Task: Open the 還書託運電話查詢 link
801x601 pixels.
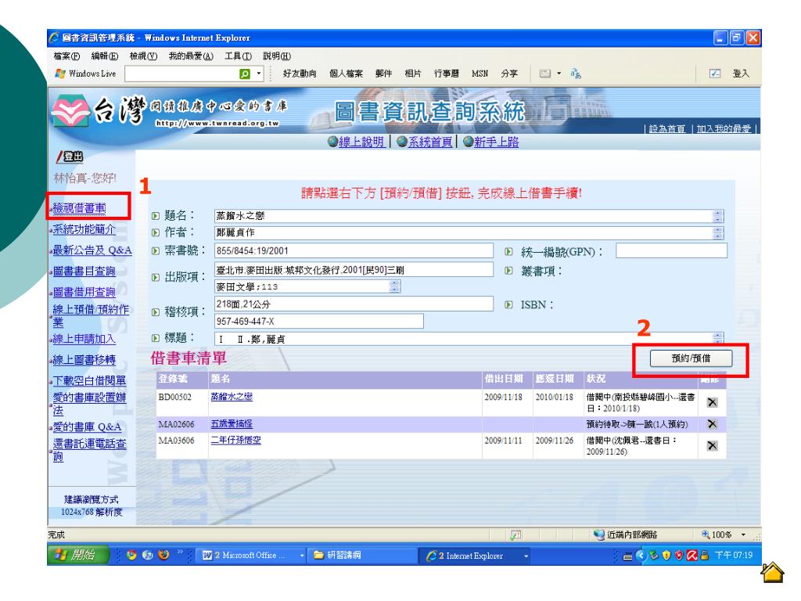Action: (x=89, y=450)
